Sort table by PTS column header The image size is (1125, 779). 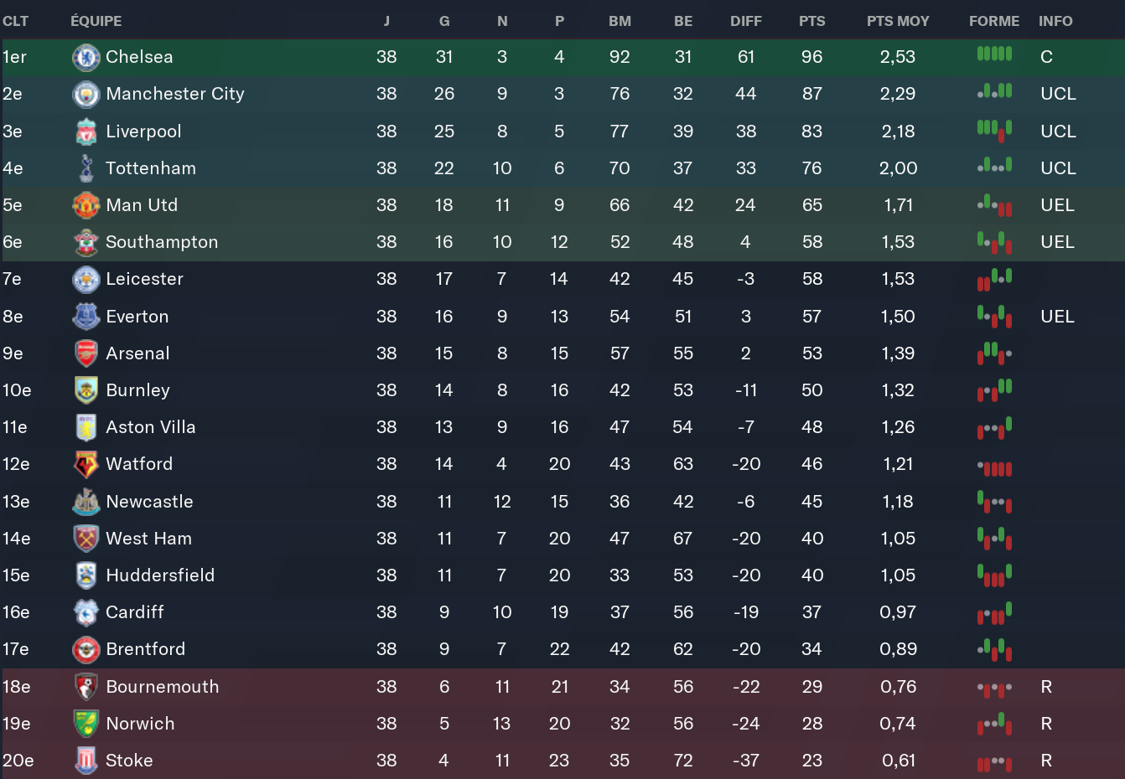pyautogui.click(x=811, y=21)
